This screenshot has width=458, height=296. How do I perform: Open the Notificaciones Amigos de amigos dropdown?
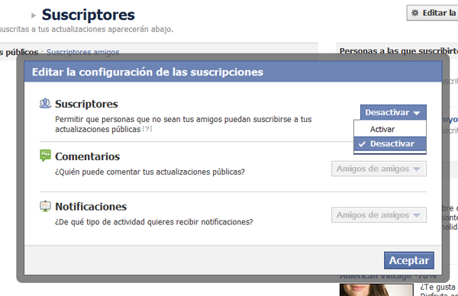(x=379, y=215)
